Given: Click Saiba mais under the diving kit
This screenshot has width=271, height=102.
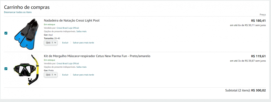Looking at the screenshot, I should (81, 67).
